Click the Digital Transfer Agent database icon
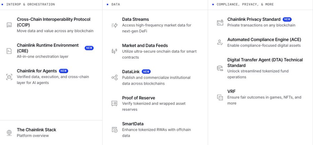Viewport: 313px width, 145px height. 220,68
